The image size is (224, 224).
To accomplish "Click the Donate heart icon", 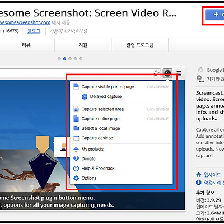I will 76,158.
